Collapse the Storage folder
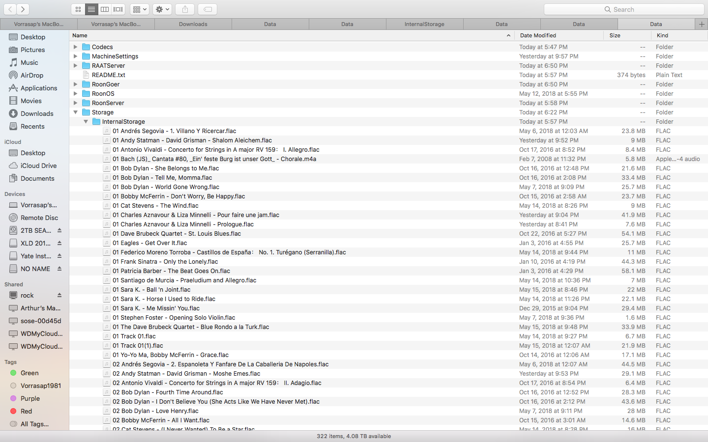708x442 pixels. pos(75,112)
